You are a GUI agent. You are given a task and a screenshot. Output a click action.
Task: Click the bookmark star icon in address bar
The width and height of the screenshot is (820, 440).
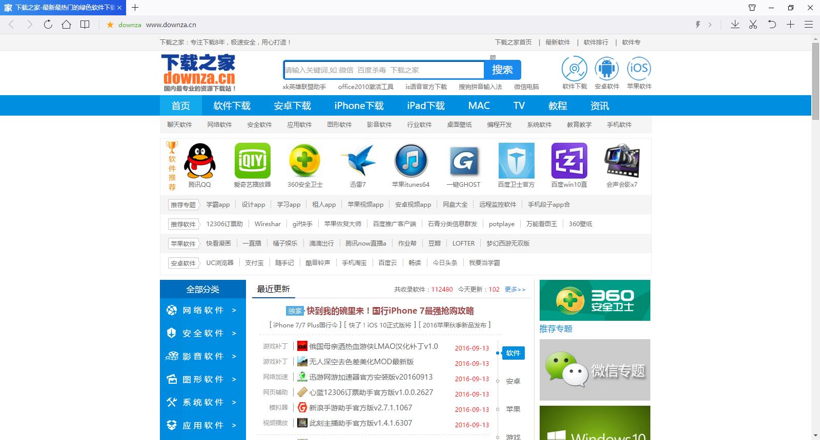pyautogui.click(x=110, y=25)
